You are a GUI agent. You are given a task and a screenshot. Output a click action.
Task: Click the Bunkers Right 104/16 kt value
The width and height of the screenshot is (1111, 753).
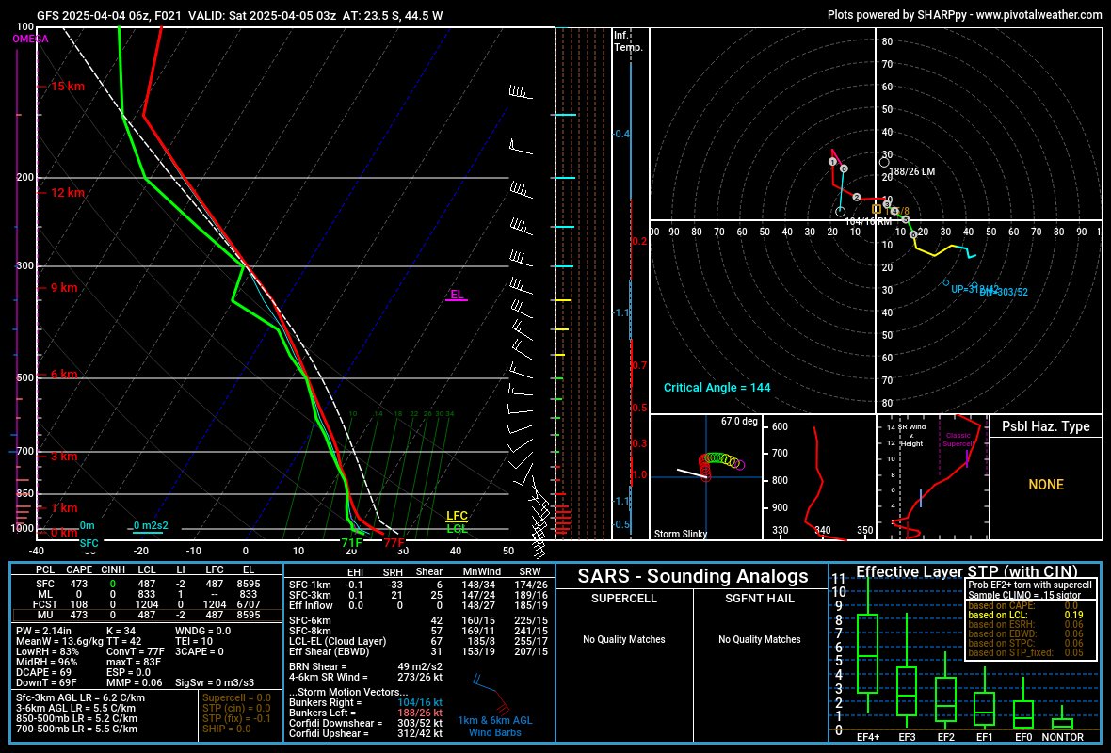(x=420, y=703)
